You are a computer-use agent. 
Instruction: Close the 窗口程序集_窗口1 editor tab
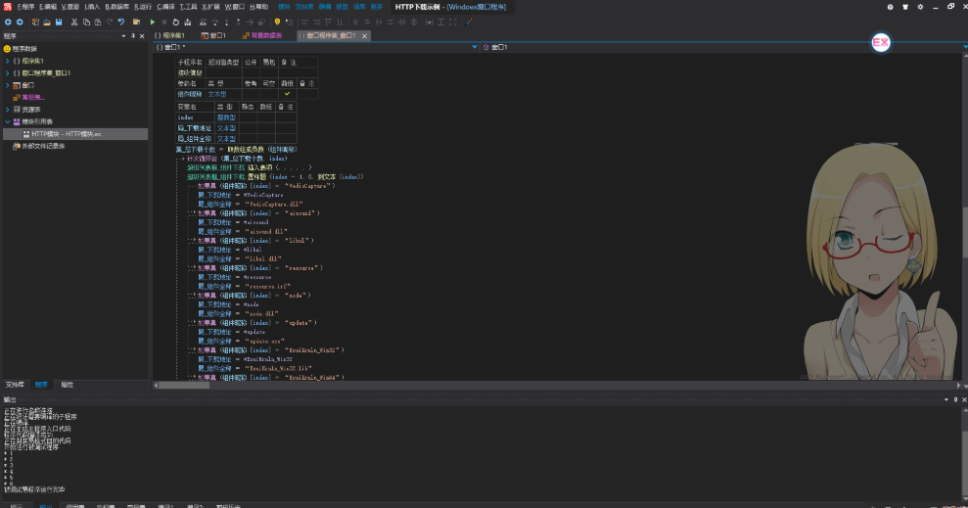[x=365, y=35]
